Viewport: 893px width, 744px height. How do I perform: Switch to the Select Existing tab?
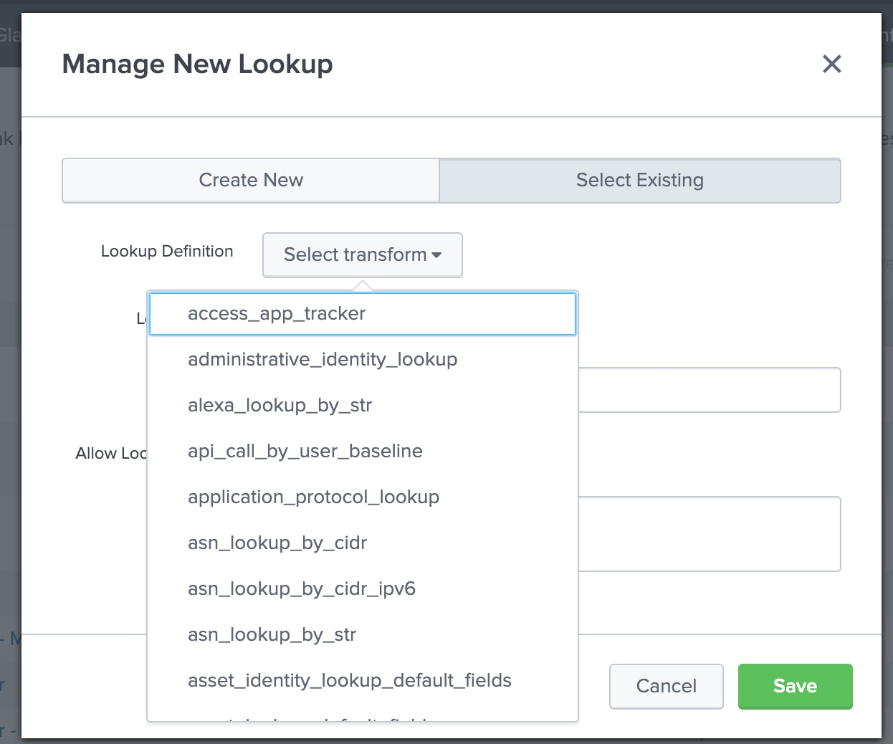coord(639,180)
